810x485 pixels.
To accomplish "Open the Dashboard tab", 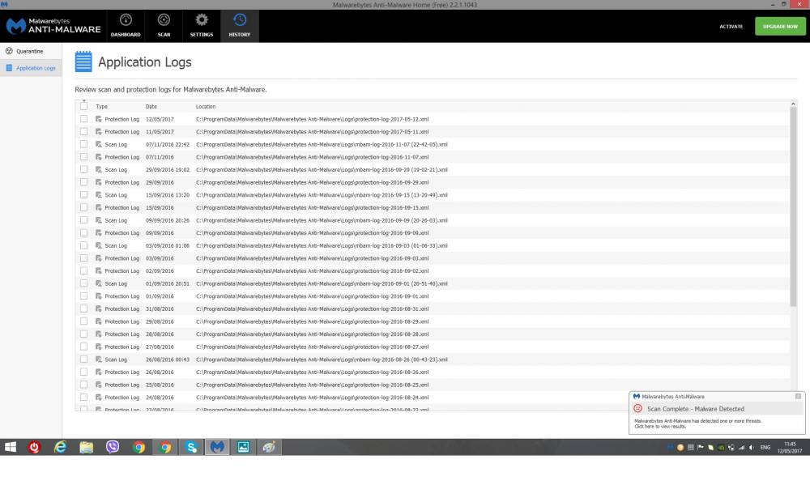I will 126,26.
